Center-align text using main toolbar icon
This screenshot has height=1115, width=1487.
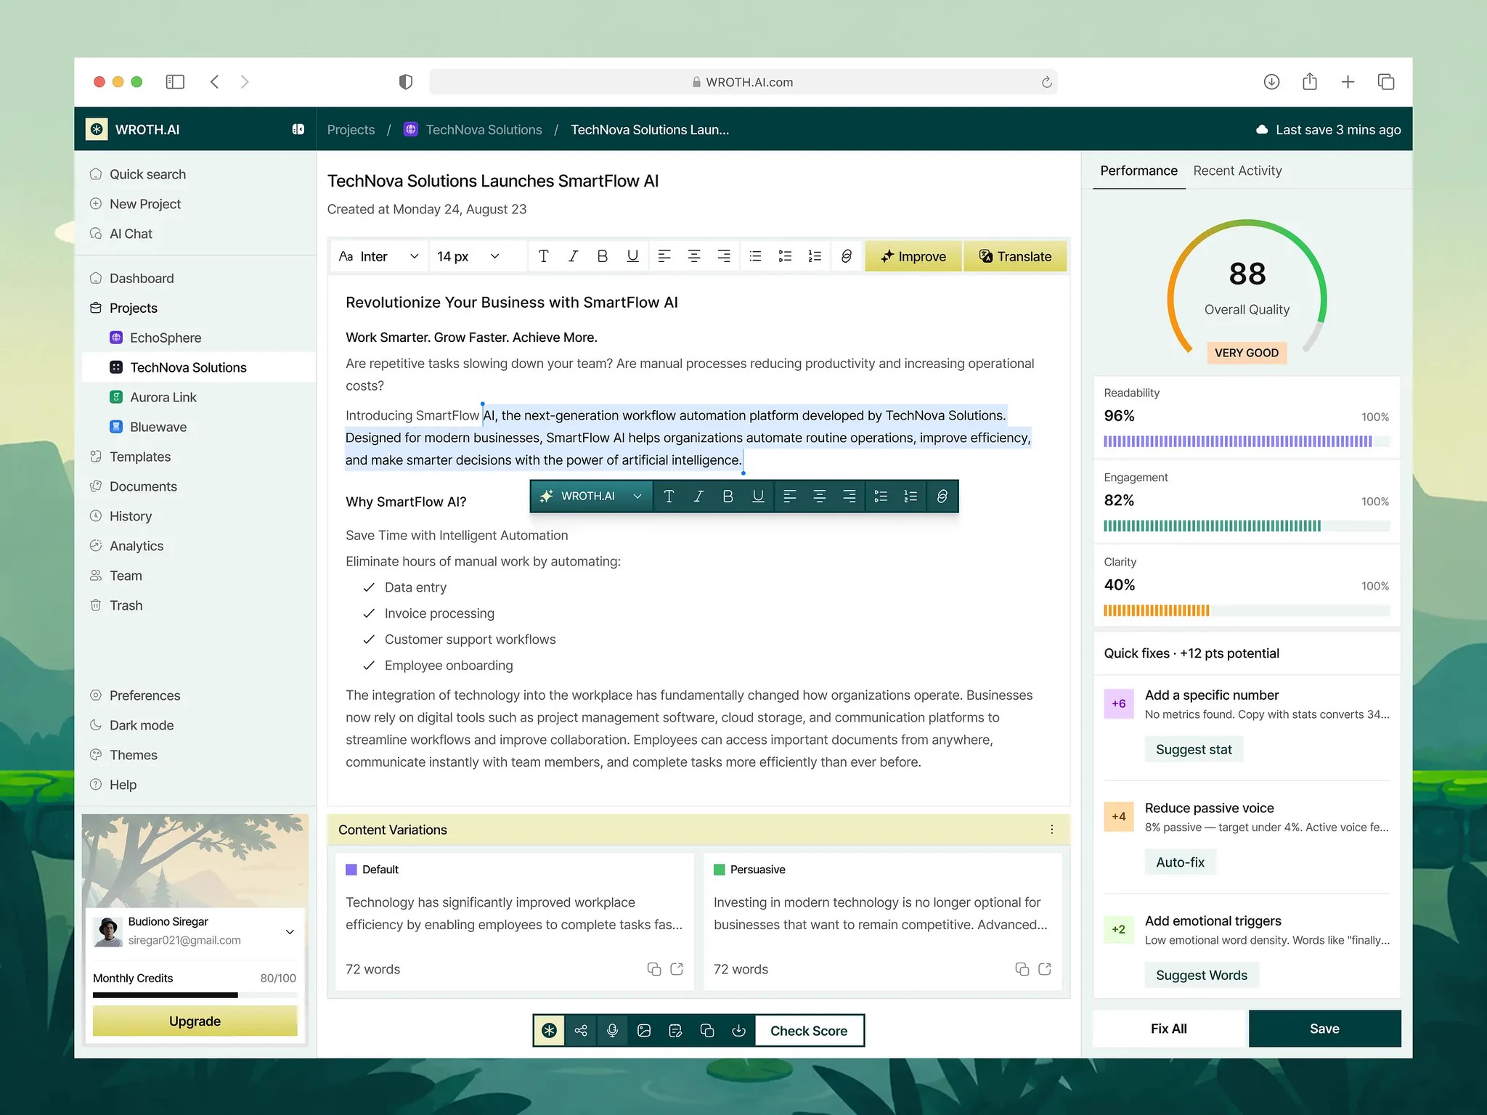694,256
